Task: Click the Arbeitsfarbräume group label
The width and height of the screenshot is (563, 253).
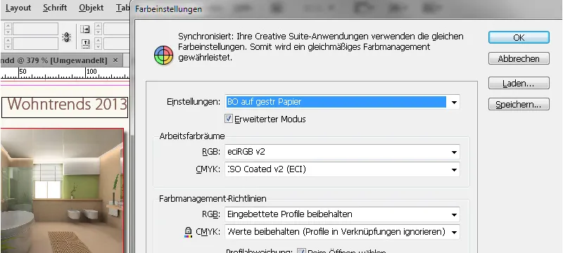Action: pos(192,136)
